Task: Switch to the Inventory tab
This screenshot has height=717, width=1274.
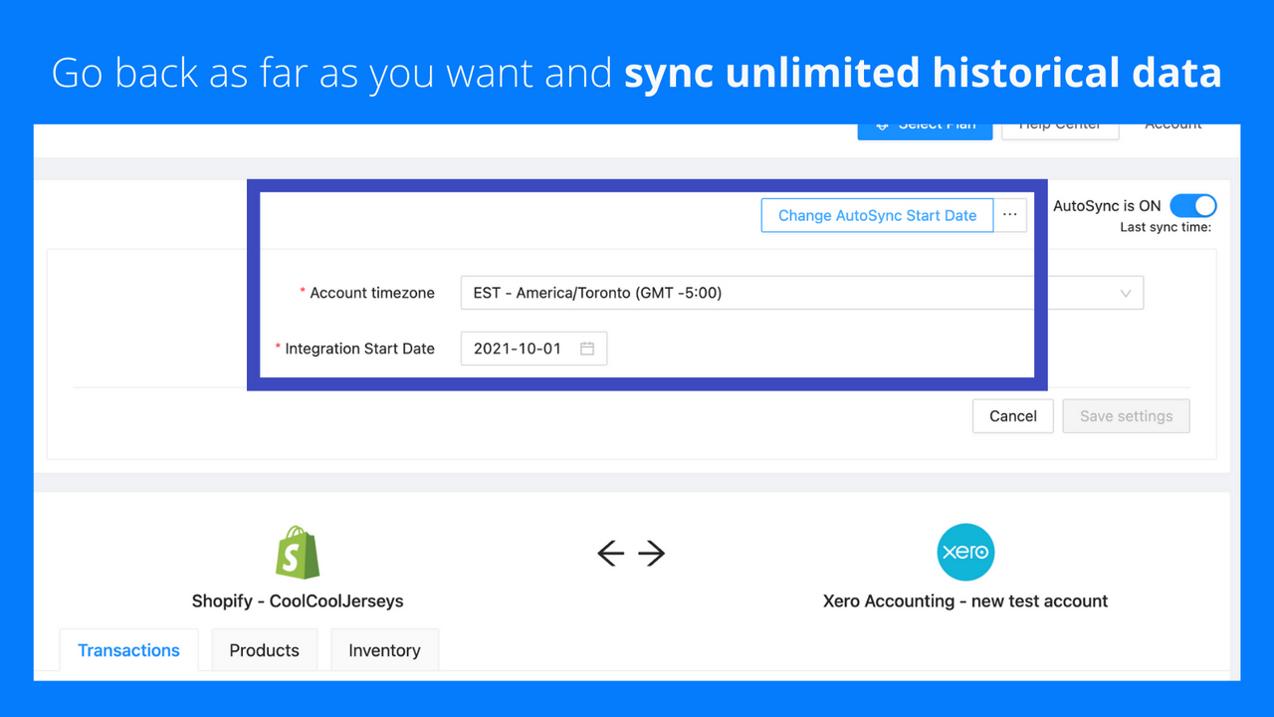Action: (x=384, y=649)
